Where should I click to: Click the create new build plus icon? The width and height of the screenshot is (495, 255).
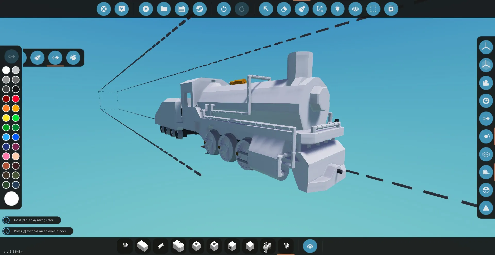coord(146,9)
